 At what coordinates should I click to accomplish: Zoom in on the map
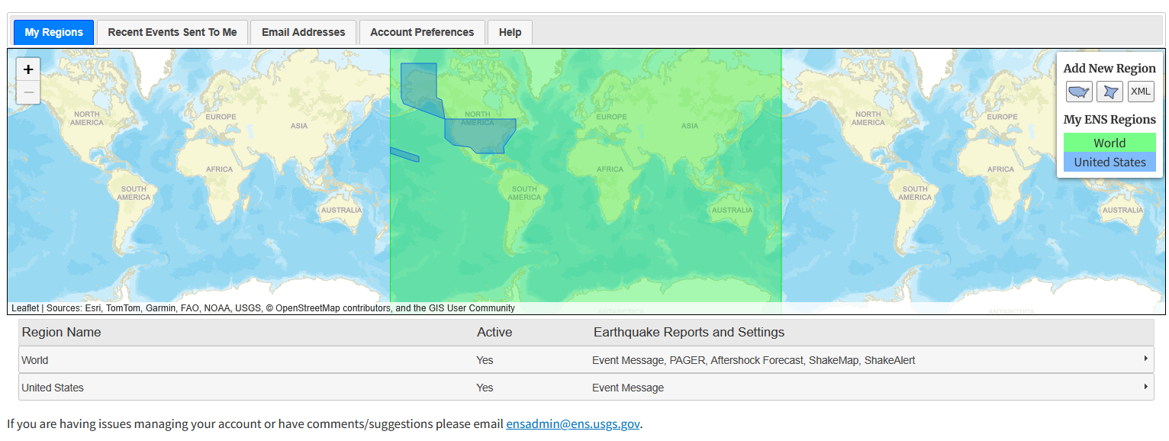[28, 69]
